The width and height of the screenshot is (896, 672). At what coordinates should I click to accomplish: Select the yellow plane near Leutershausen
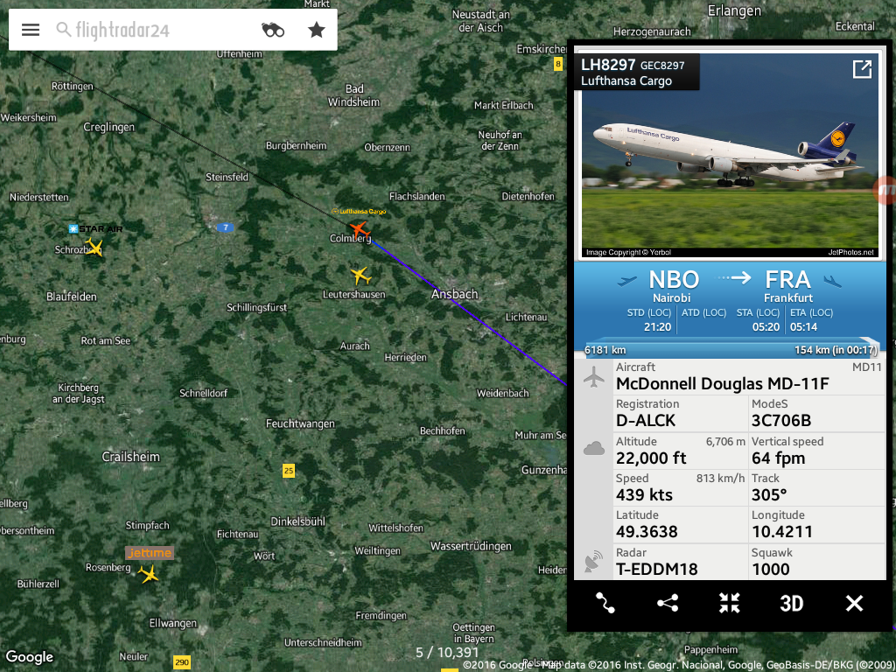tap(360, 276)
